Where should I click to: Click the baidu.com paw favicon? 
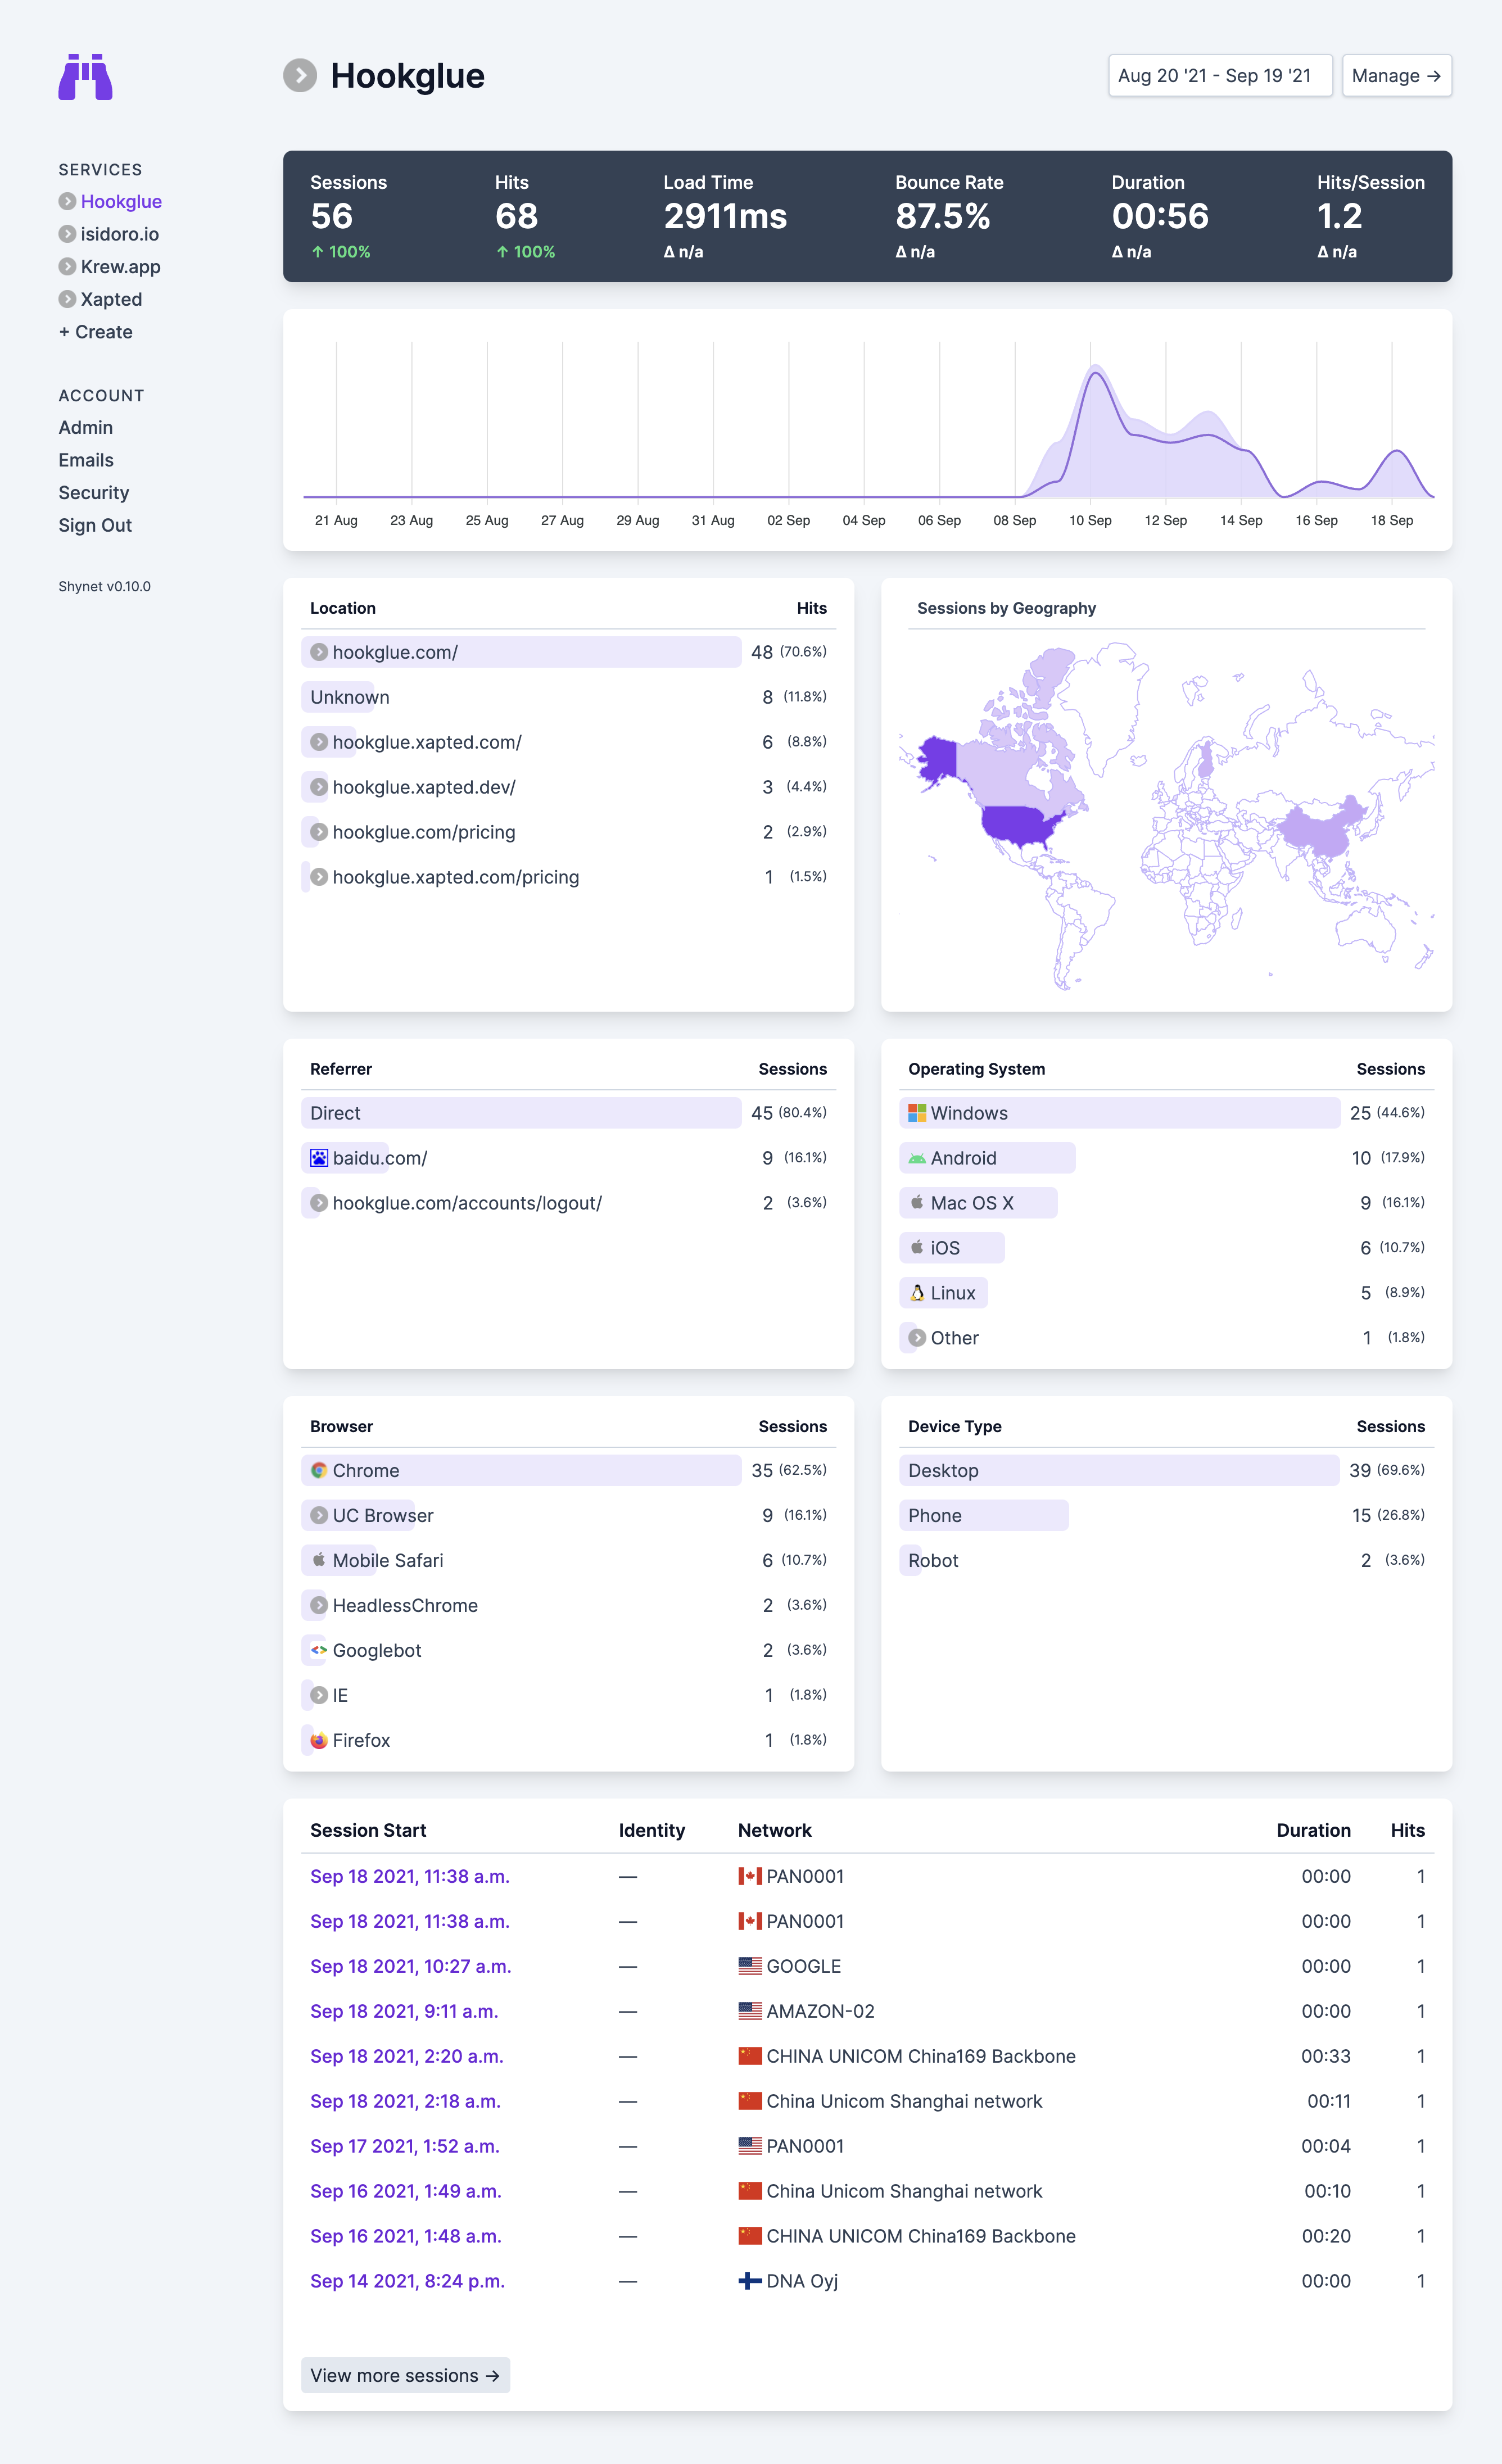(x=319, y=1158)
